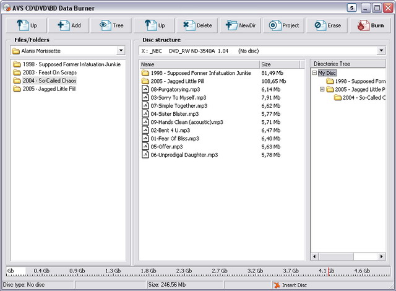
Task: Click the 08-Purgatorying.mp3 file icon
Action: pyautogui.click(x=145, y=89)
